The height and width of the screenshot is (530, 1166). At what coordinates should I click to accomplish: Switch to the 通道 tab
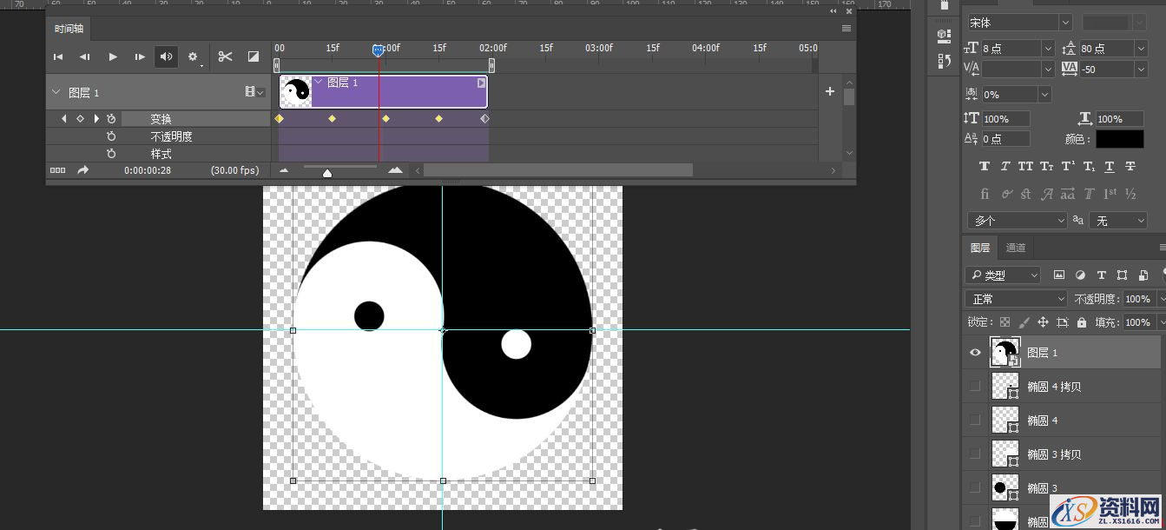click(x=1015, y=247)
